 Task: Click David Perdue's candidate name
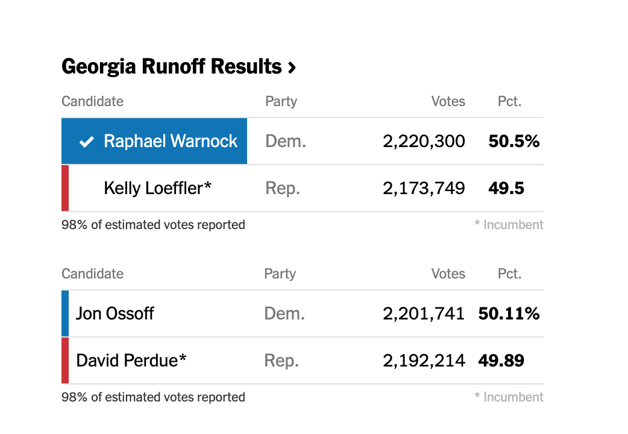131,360
